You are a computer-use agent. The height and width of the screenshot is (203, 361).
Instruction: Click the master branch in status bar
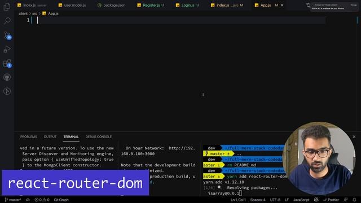pos(13,200)
